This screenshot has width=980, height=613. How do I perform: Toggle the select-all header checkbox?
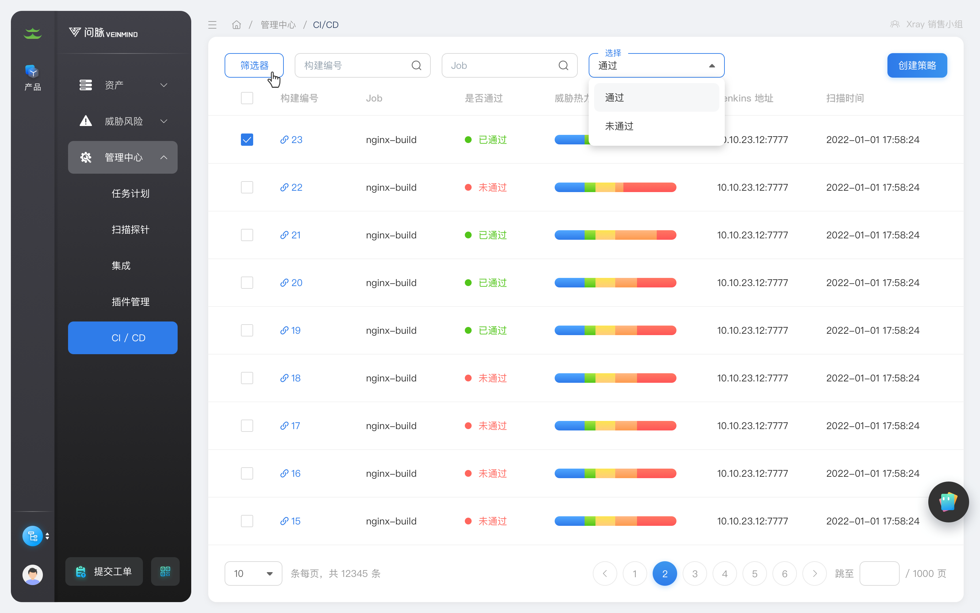(x=247, y=98)
